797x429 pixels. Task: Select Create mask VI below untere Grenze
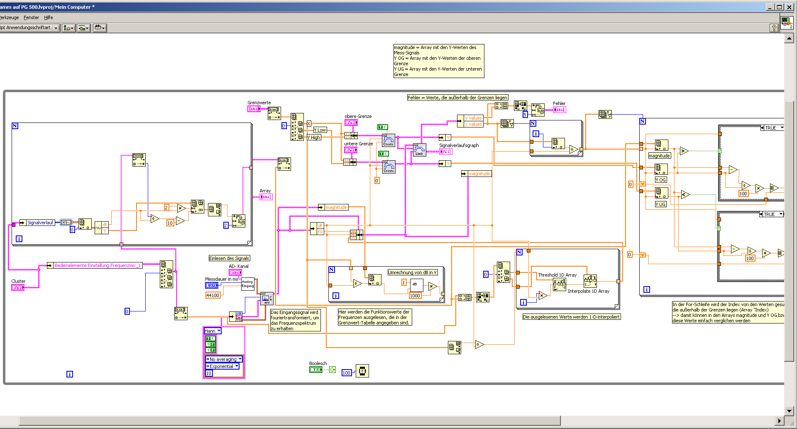pos(389,167)
